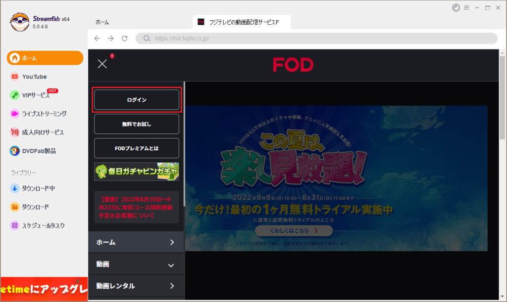Image resolution: width=507 pixels, height=302 pixels.
Task: Click the ログイン button
Action: 137,100
